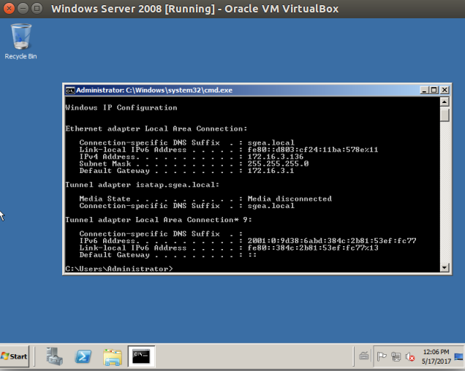Viewport: 465px width, 371px height.
Task: Select the cmd.exe taskbar button
Action: pyautogui.click(x=141, y=356)
